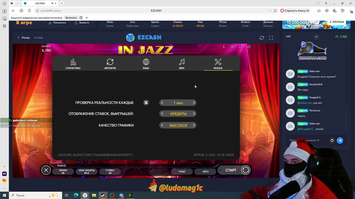Open a new browser tab
355x199 pixels.
(62, 3)
